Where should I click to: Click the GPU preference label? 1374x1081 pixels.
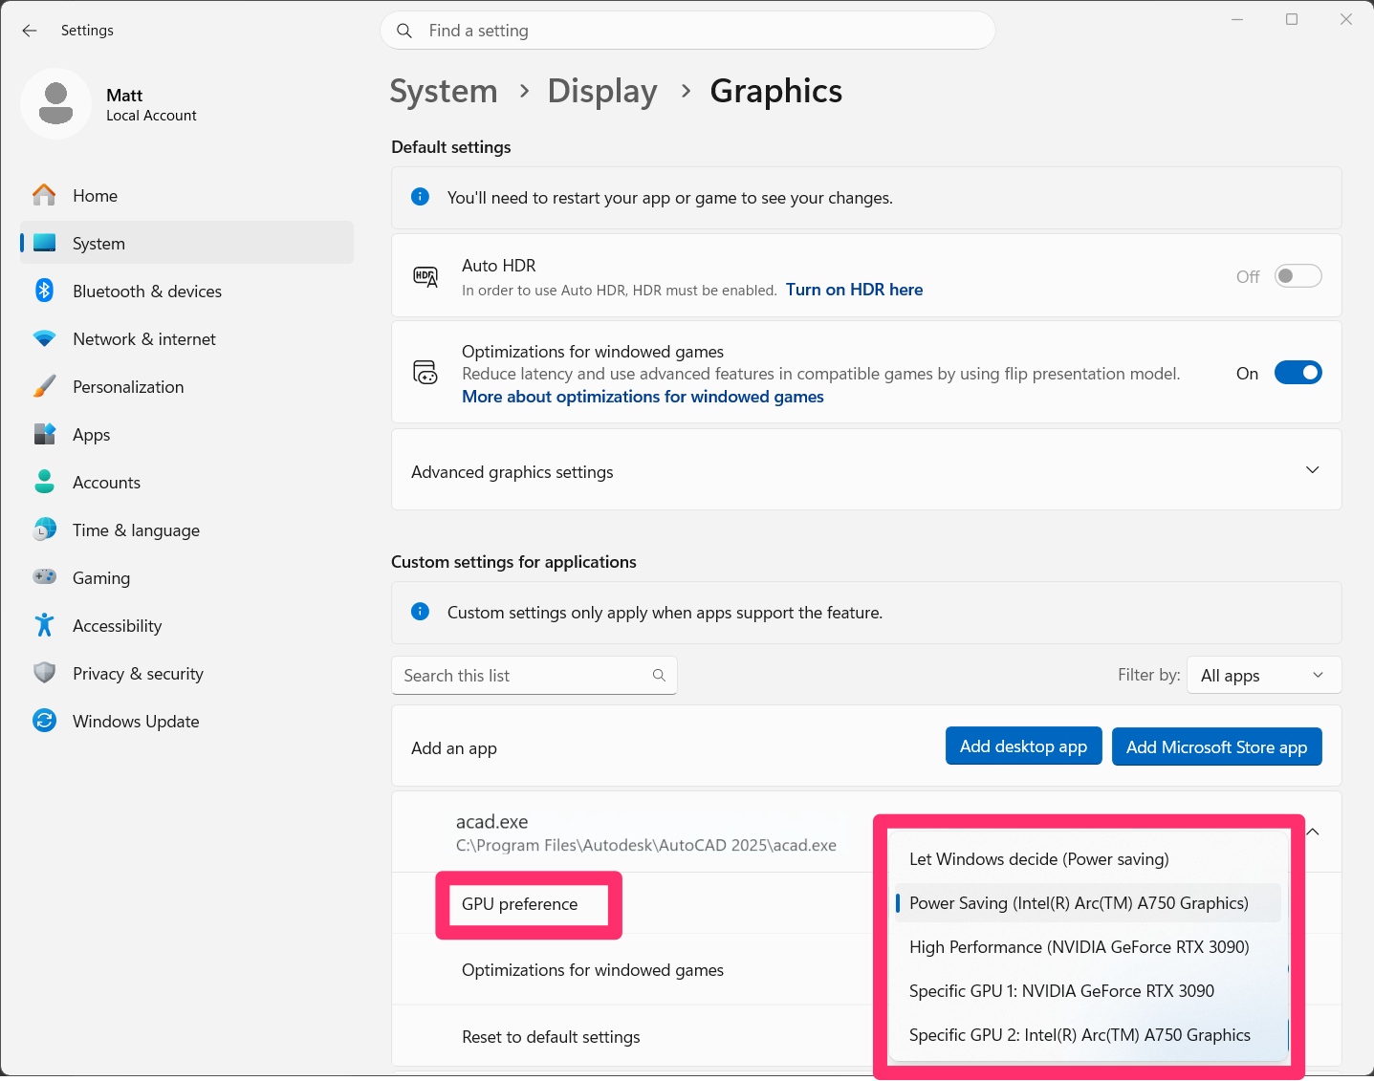[519, 904]
